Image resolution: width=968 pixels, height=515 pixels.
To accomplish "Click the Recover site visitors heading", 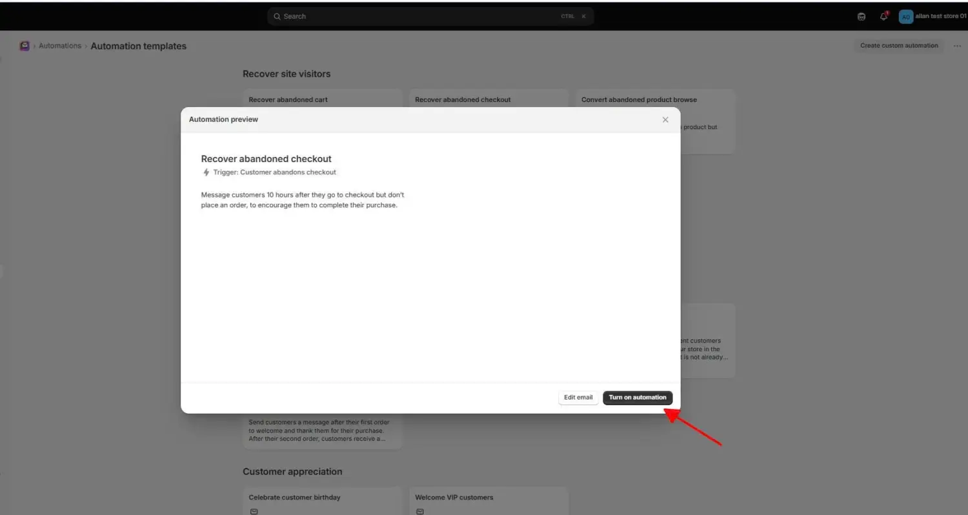I will tap(287, 74).
